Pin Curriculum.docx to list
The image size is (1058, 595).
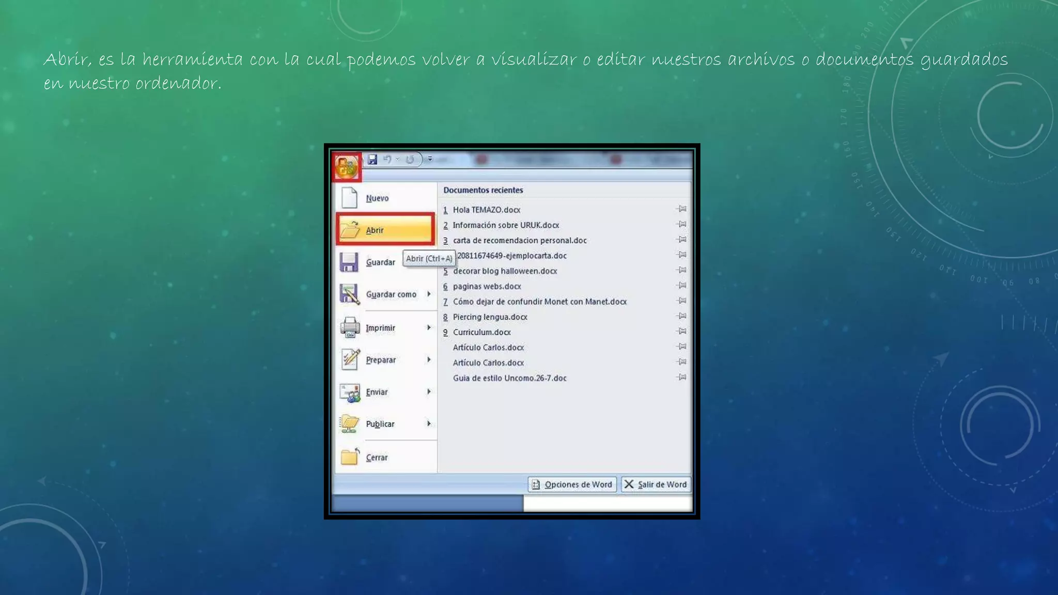click(x=681, y=331)
